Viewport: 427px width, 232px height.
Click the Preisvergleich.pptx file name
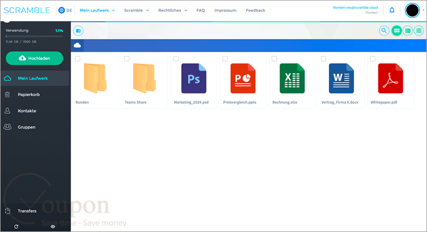pyautogui.click(x=240, y=102)
